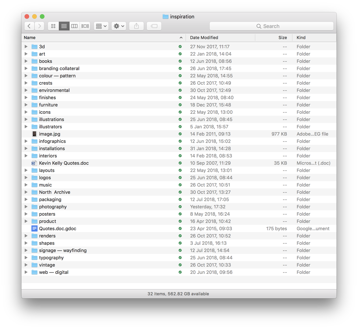Select the illustrations folder icon
The height and width of the screenshot is (329, 358).
34,120
